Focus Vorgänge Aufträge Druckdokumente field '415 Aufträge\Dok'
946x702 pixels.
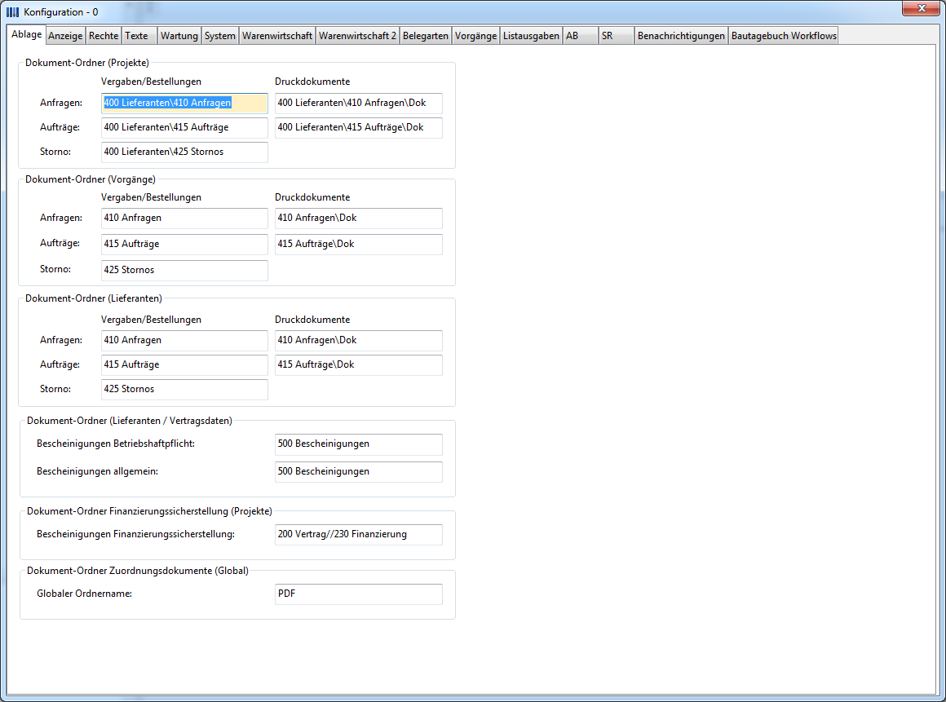(x=358, y=245)
